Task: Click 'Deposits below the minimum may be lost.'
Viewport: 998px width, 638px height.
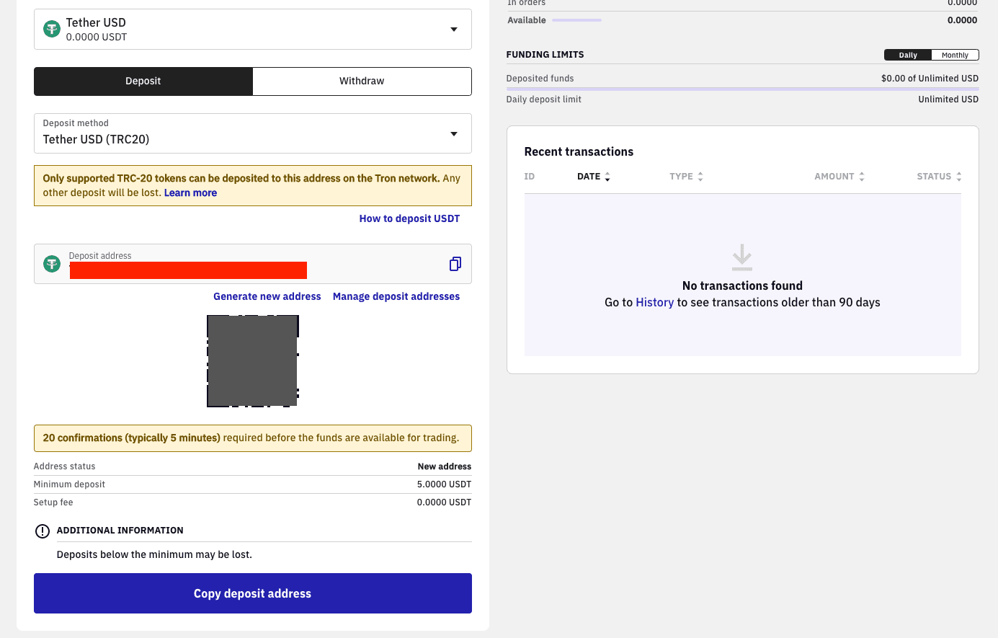Action: tap(154, 555)
